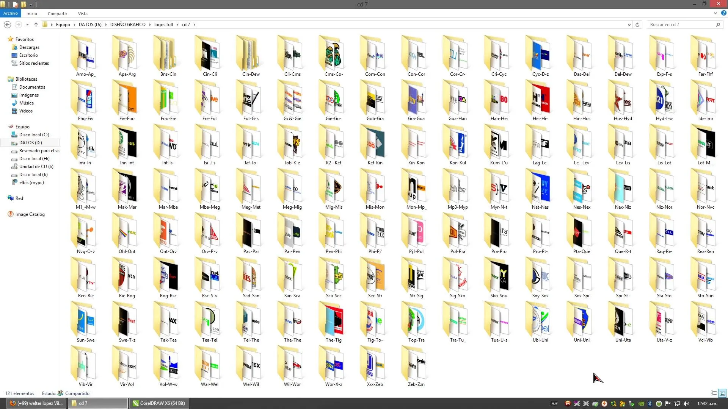Select Unidad de CD (I:) drive
The width and height of the screenshot is (728, 409).
[x=36, y=167]
